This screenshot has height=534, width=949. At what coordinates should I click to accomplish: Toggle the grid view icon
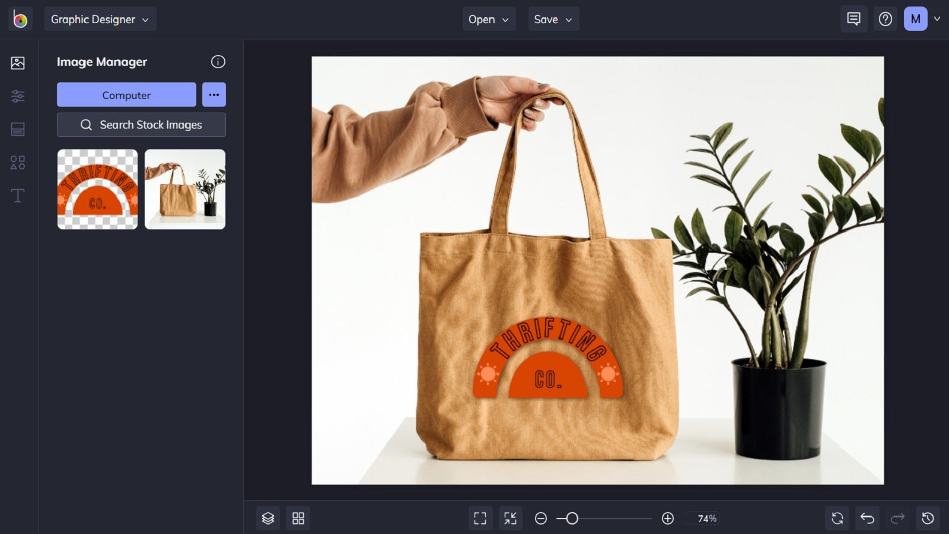(x=298, y=518)
